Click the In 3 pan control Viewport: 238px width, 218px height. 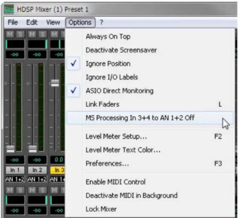tap(58, 44)
